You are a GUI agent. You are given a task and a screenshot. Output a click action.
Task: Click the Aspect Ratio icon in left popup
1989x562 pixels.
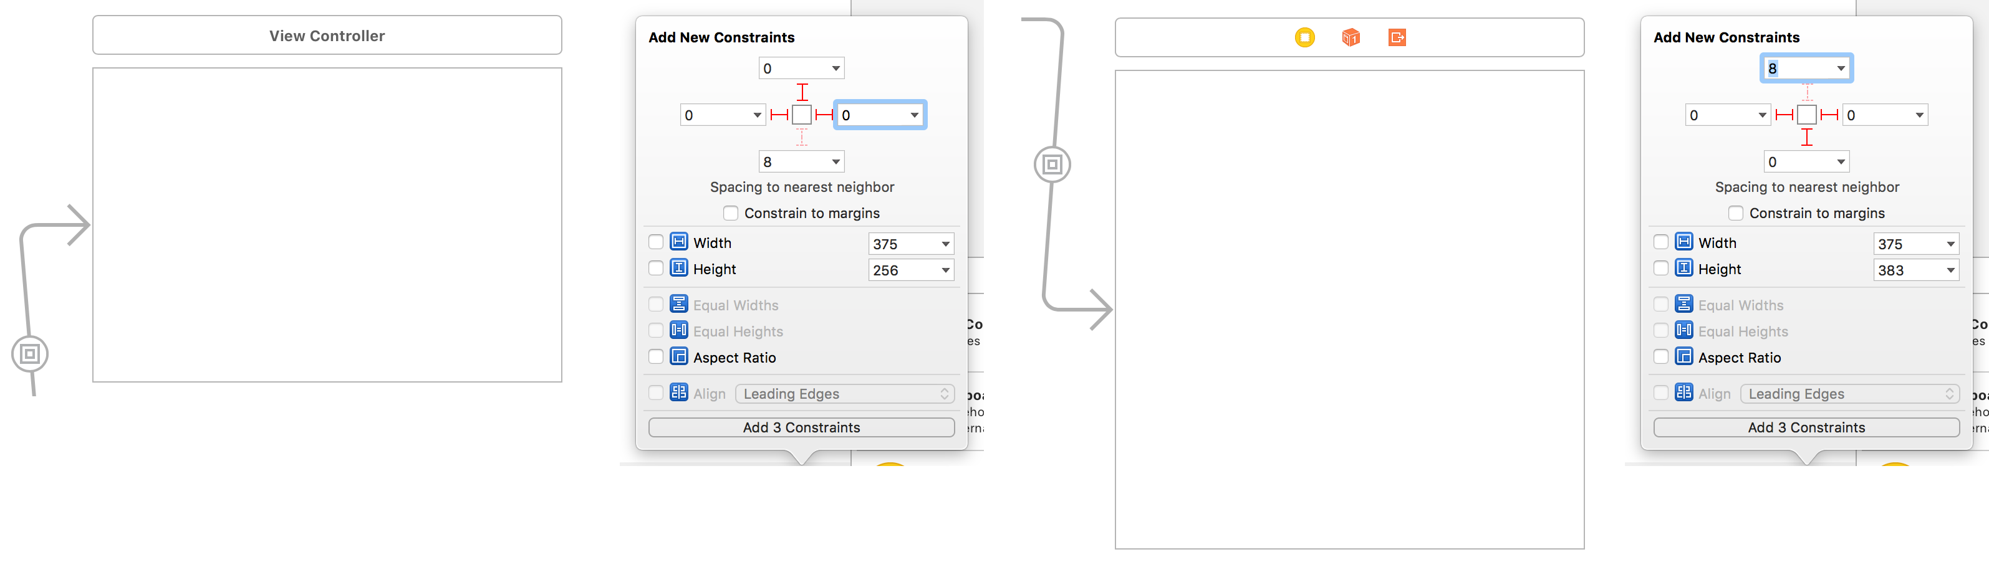tap(679, 356)
